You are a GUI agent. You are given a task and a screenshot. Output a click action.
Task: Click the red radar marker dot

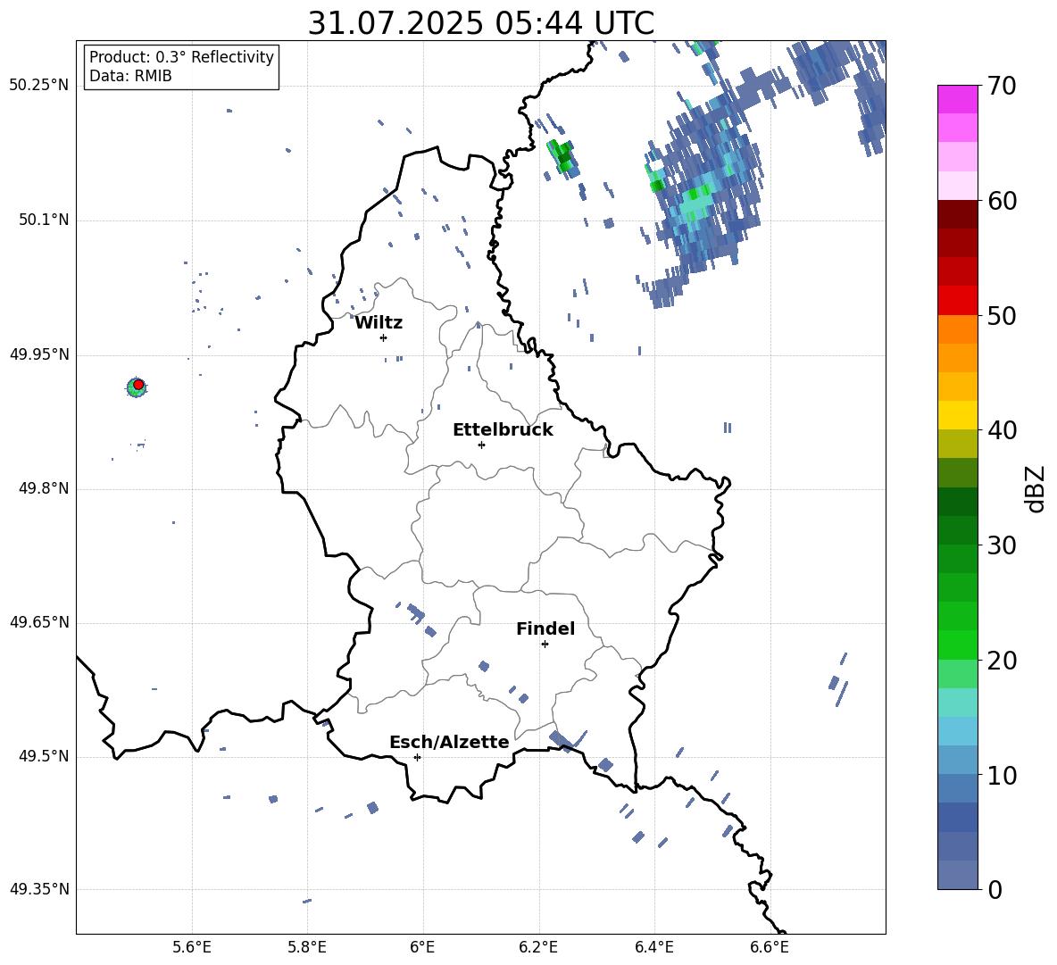pos(138,385)
